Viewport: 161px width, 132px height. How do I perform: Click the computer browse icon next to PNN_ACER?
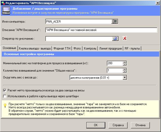[x=115, y=22]
